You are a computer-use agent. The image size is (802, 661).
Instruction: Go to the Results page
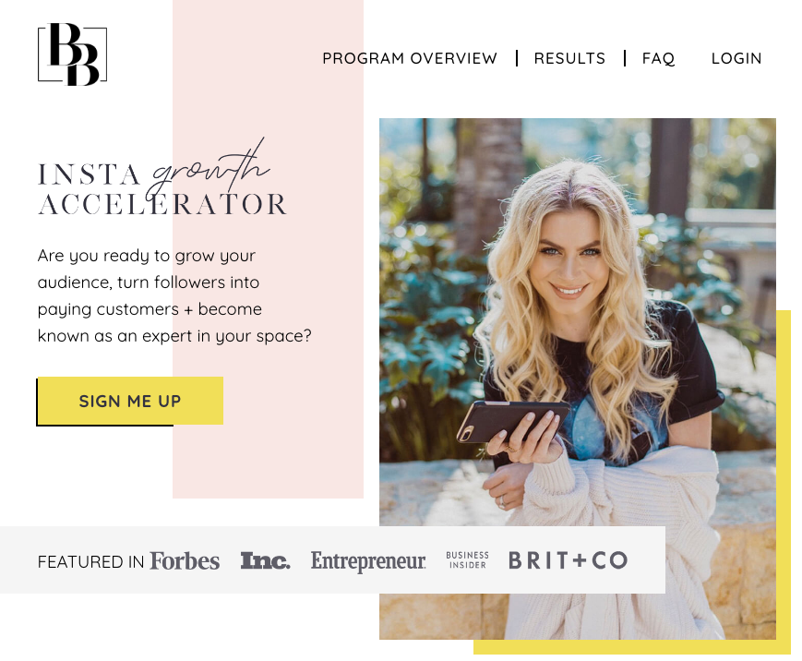[x=569, y=58]
